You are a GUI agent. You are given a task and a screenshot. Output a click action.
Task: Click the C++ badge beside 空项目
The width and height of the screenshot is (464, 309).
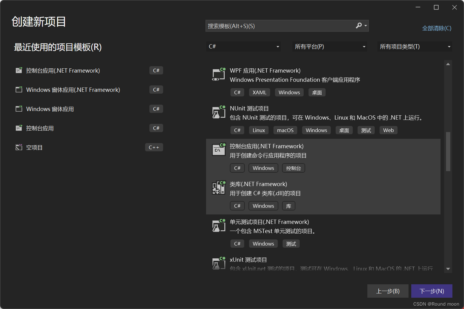pos(154,147)
